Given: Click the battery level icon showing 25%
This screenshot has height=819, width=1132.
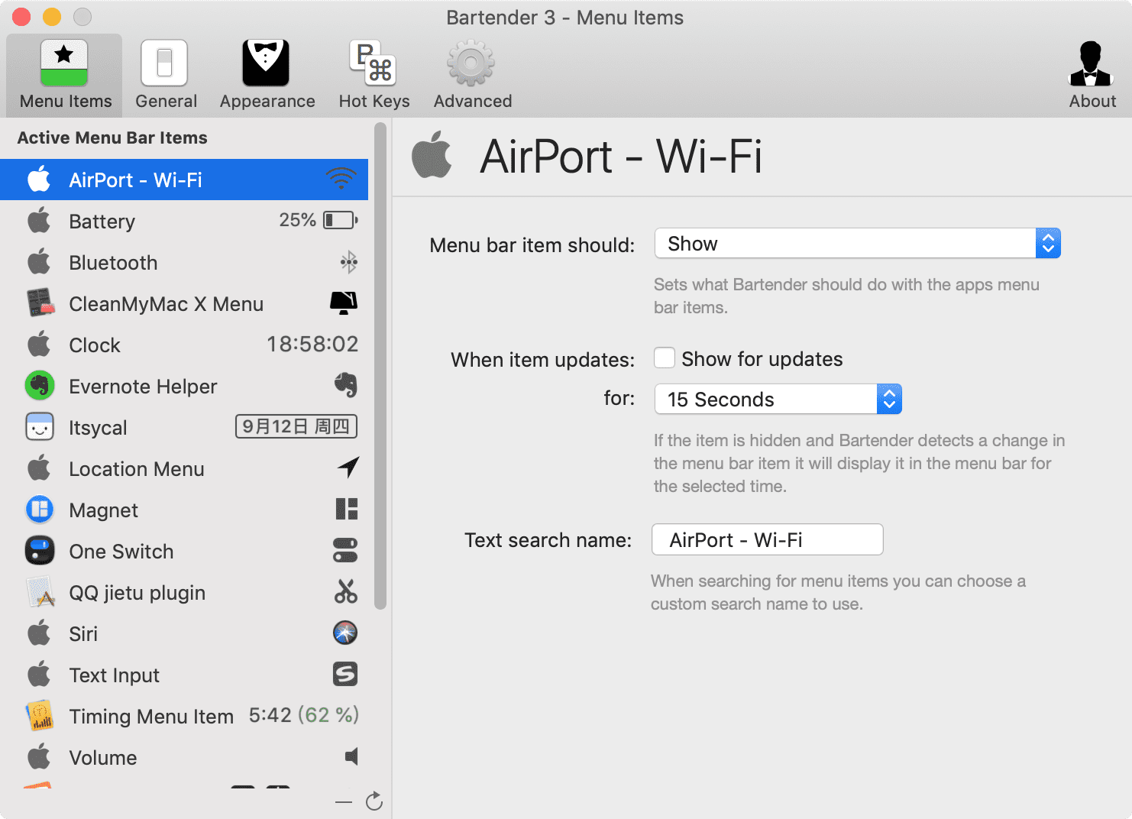Looking at the screenshot, I should [341, 220].
